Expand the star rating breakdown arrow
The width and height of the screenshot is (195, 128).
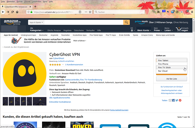[x=63, y=64]
